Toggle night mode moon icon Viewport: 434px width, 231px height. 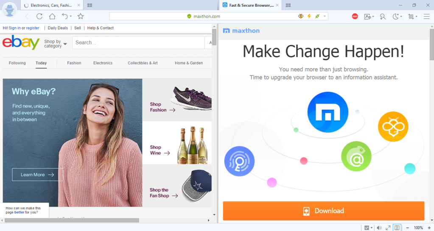tap(395, 17)
